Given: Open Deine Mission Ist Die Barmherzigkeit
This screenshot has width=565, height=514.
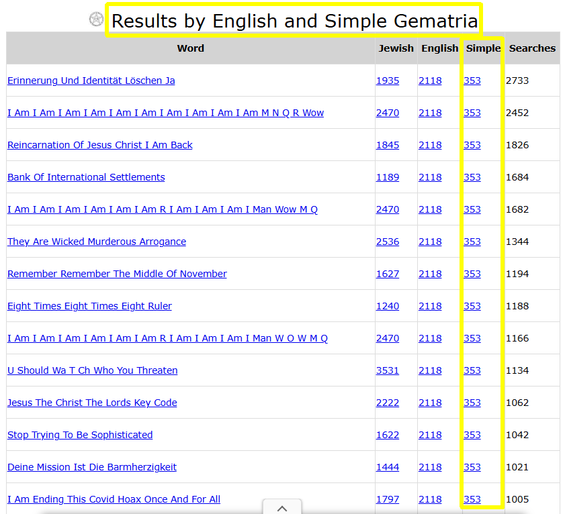Looking at the screenshot, I should coord(92,467).
